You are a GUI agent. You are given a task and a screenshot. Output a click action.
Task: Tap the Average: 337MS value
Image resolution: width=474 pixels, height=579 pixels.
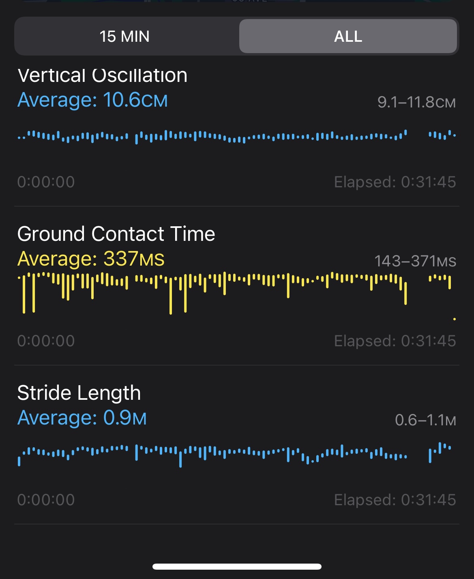tap(91, 259)
